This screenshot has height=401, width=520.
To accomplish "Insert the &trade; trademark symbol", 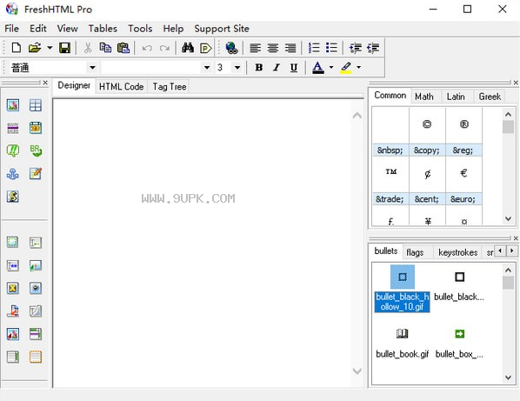I will [x=390, y=181].
